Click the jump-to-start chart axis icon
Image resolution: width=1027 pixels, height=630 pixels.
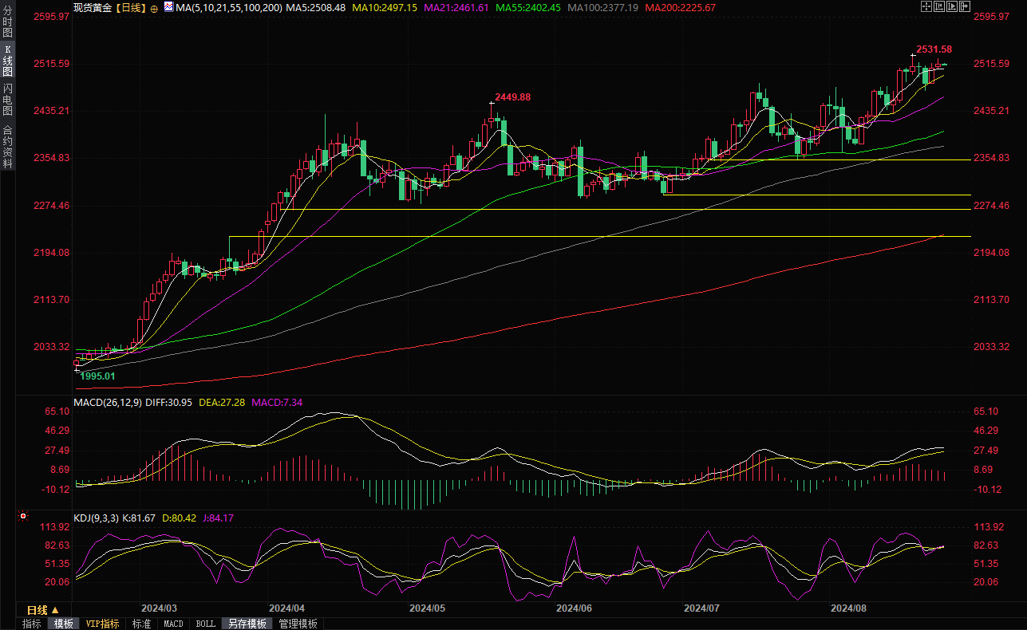pos(939,6)
